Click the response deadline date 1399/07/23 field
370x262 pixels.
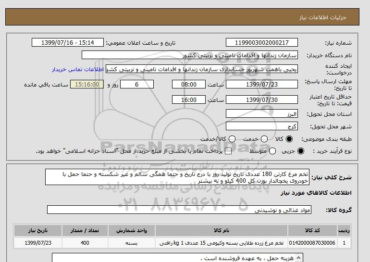[x=262, y=84]
